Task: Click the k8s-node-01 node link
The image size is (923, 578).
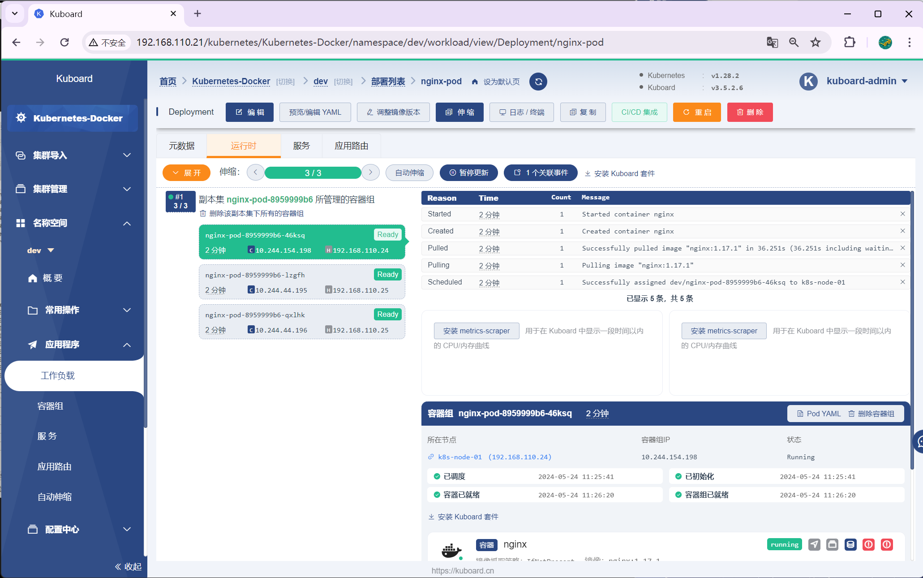Action: point(489,457)
